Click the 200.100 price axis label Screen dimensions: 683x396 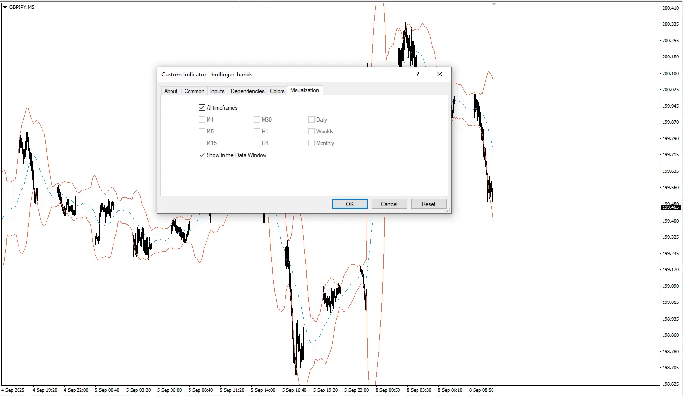coord(671,74)
